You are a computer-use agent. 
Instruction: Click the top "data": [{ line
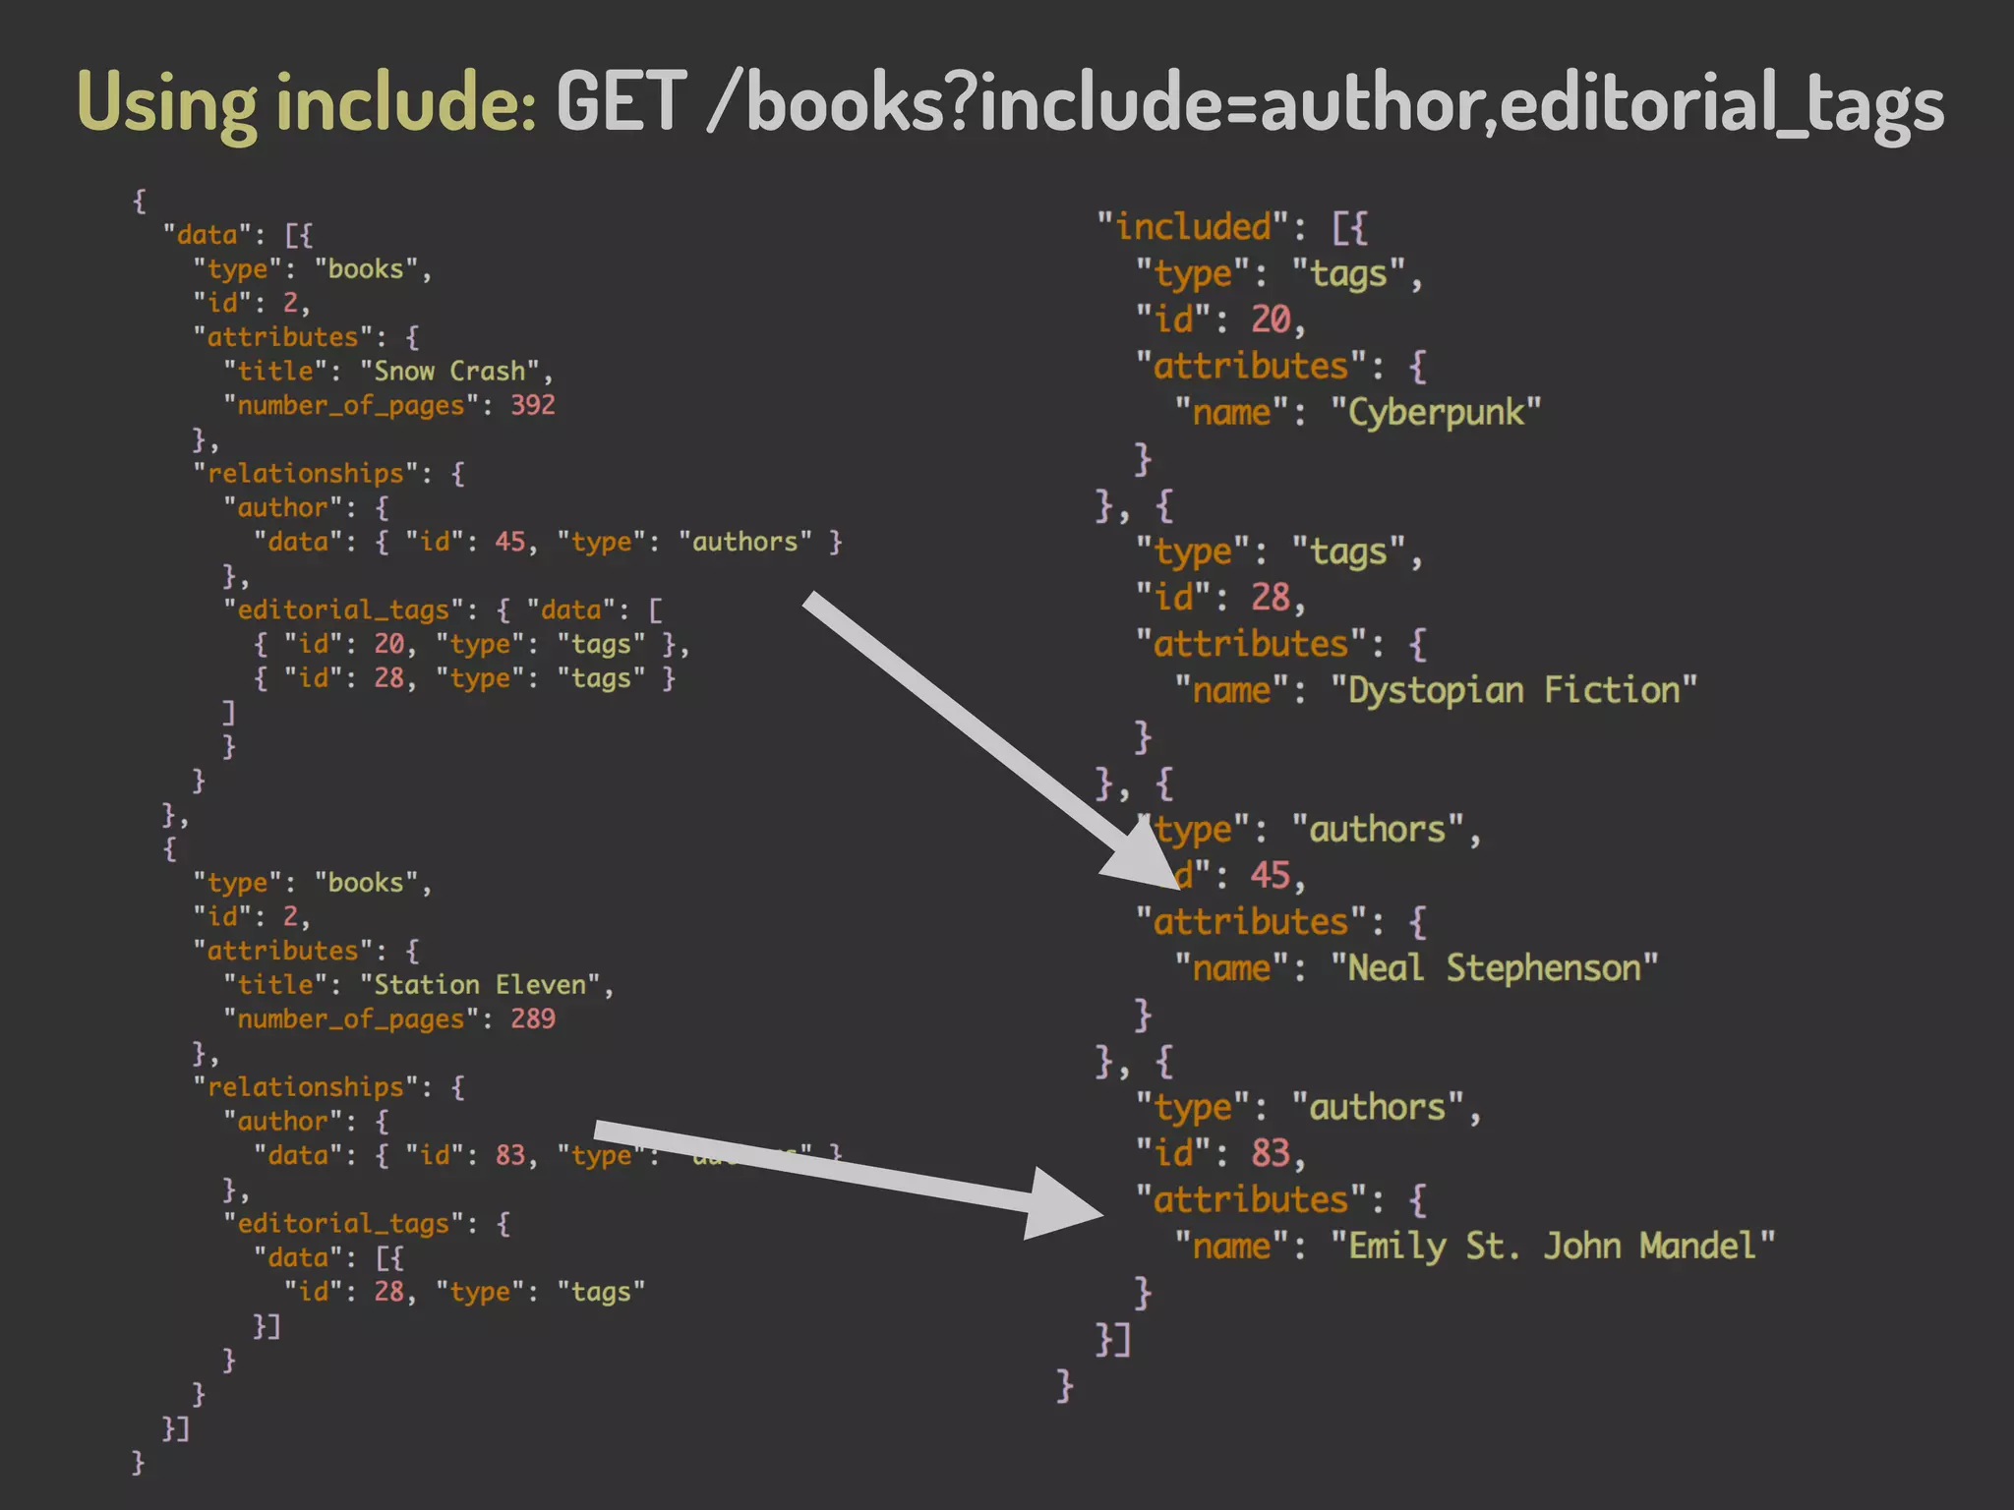pyautogui.click(x=238, y=235)
